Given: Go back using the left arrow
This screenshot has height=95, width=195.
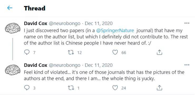Looking at the screenshot, I should 10,8.
